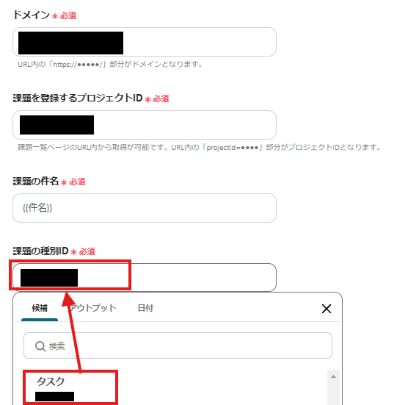Open the アウトプット tab
This screenshot has width=419, height=405.
click(x=92, y=308)
